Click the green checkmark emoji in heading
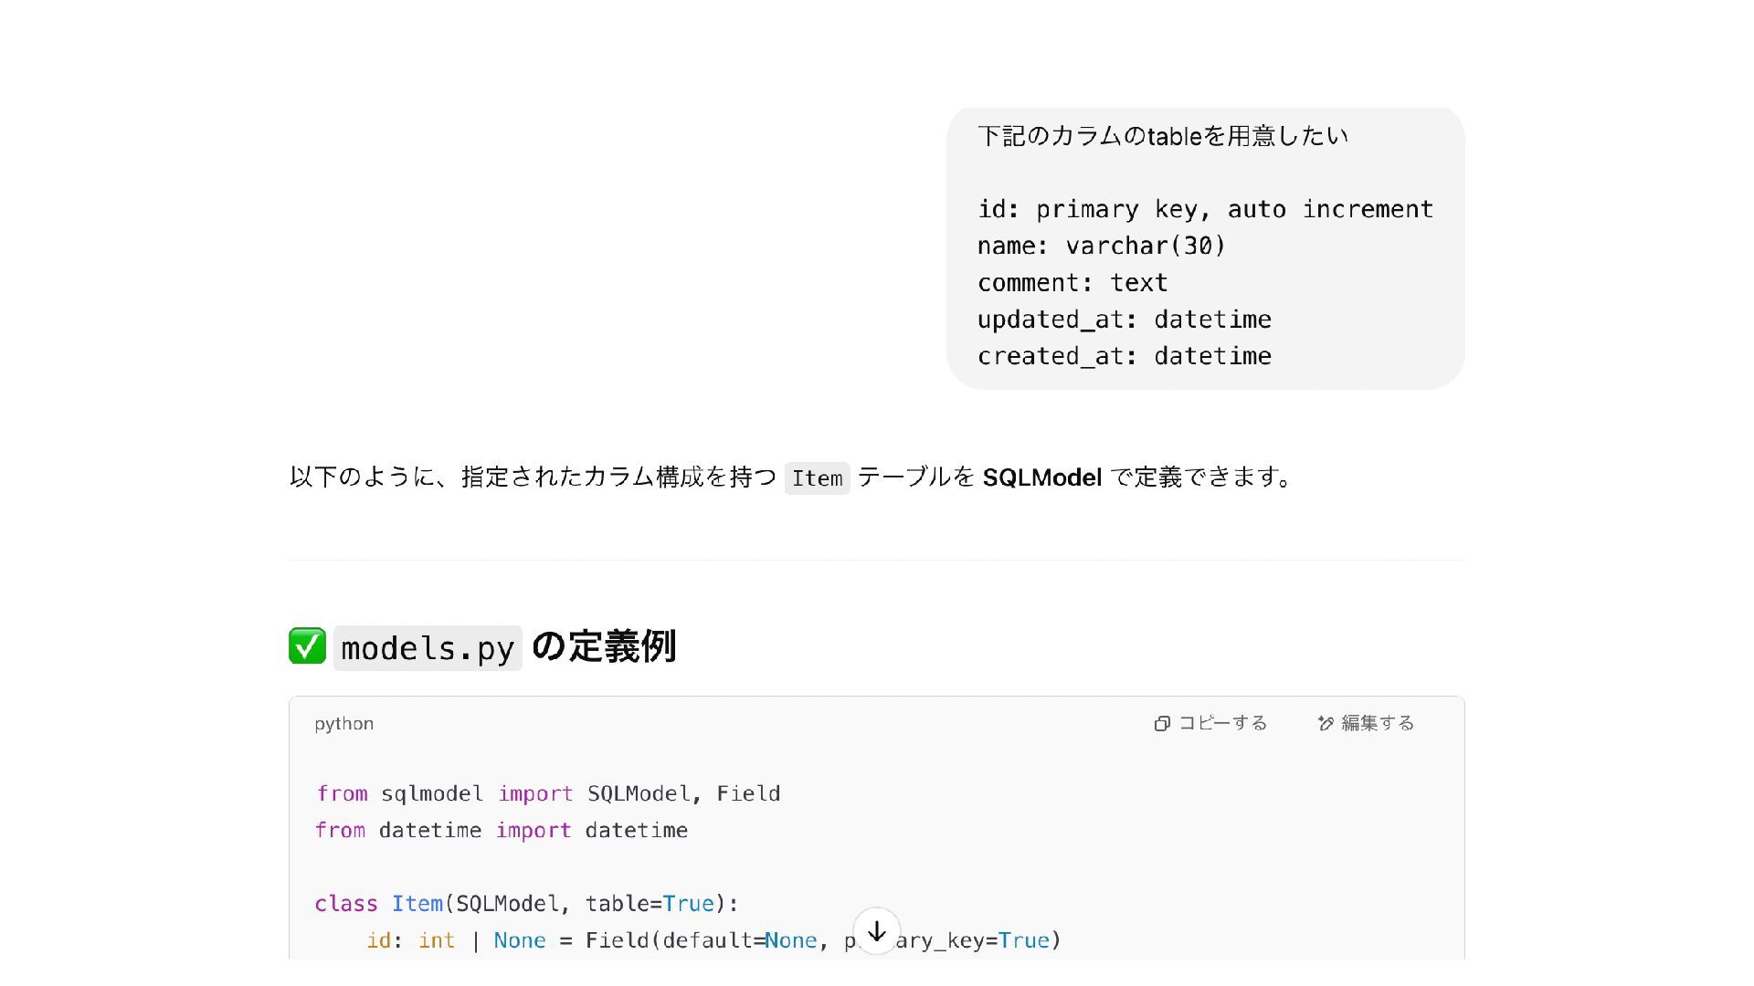The height and width of the screenshot is (986, 1754). [307, 646]
